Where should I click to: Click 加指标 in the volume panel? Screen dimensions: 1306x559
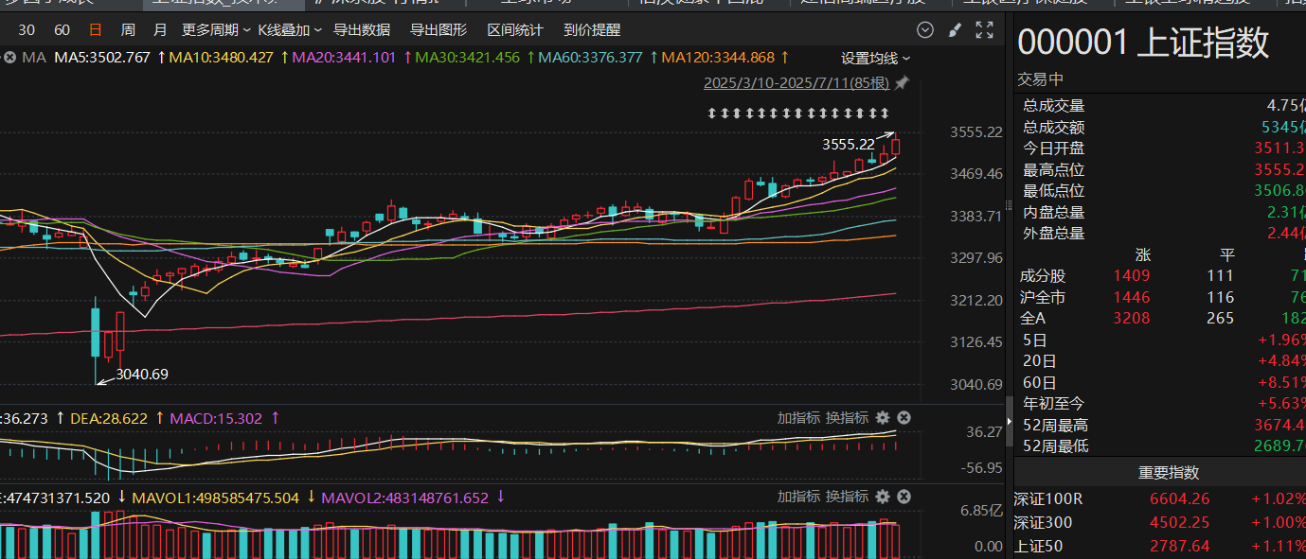[x=798, y=497]
